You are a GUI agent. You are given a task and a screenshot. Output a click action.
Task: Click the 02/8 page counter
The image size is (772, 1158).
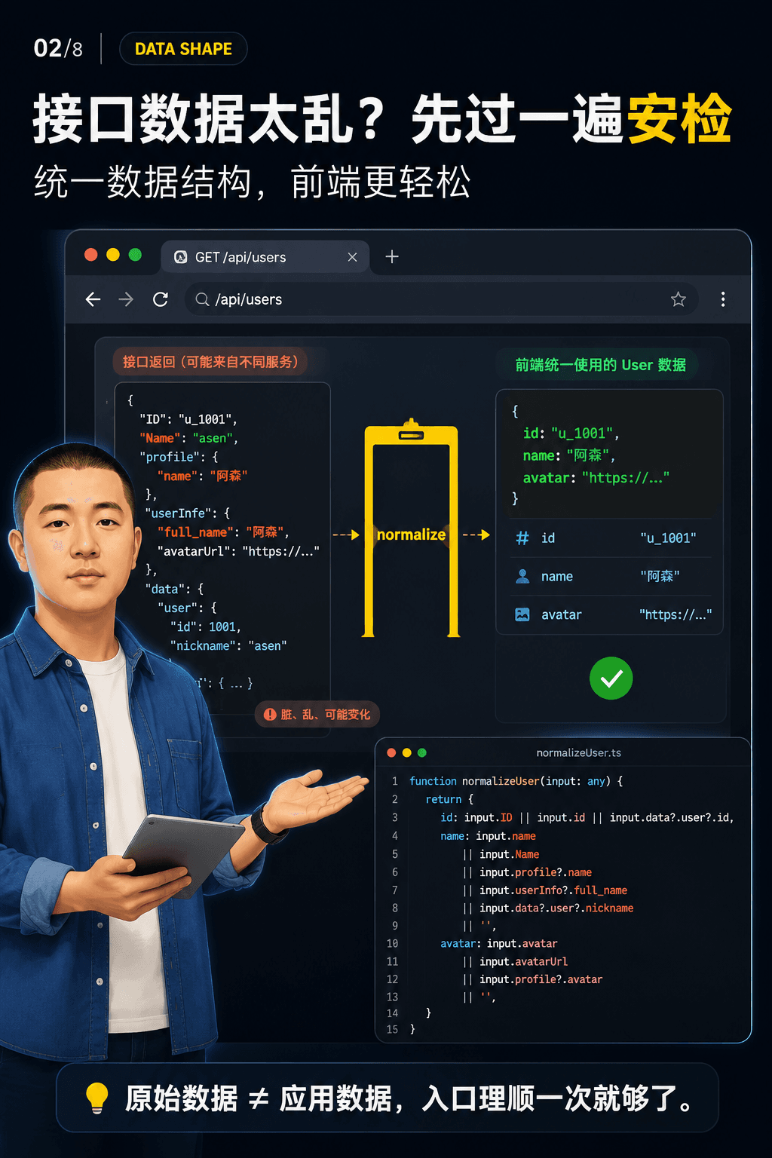click(x=58, y=49)
